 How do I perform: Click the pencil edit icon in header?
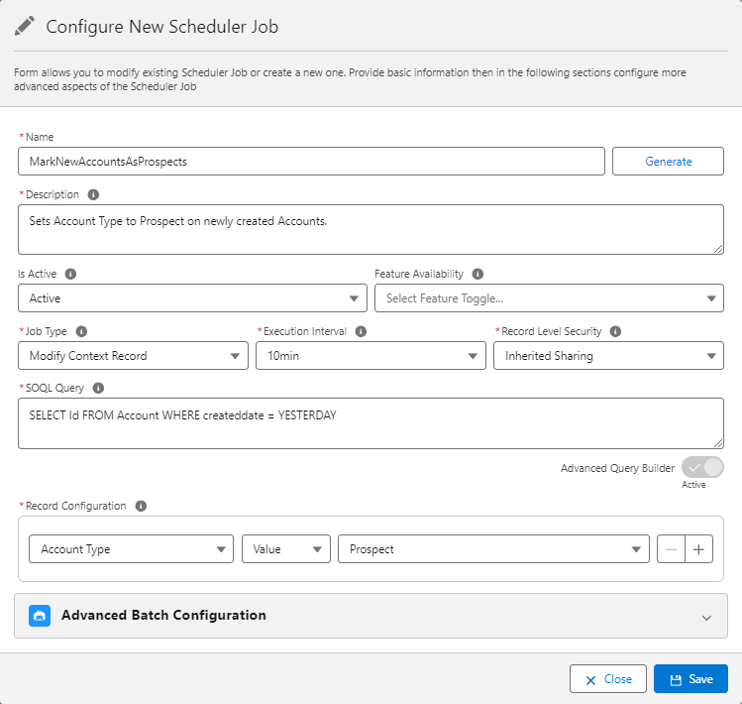coord(24,26)
